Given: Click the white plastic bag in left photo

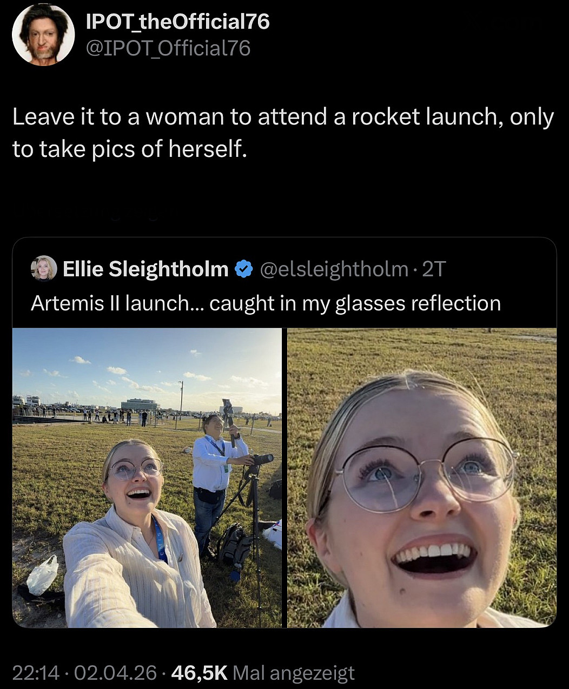Looking at the screenshot, I should 42,574.
